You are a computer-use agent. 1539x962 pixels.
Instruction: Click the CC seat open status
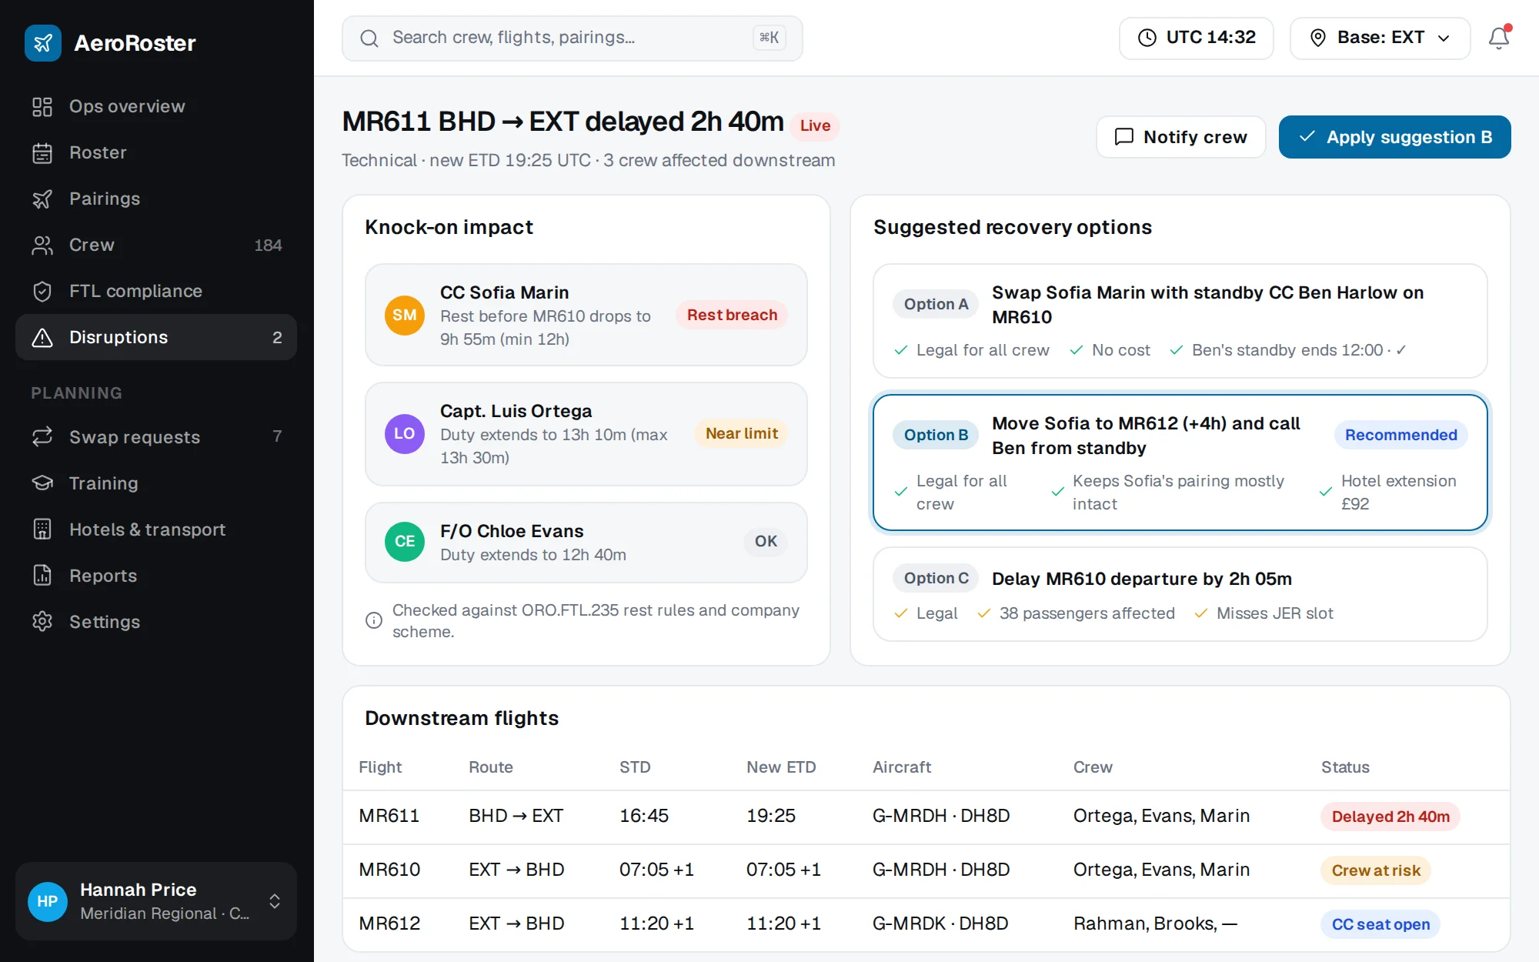(x=1380, y=924)
